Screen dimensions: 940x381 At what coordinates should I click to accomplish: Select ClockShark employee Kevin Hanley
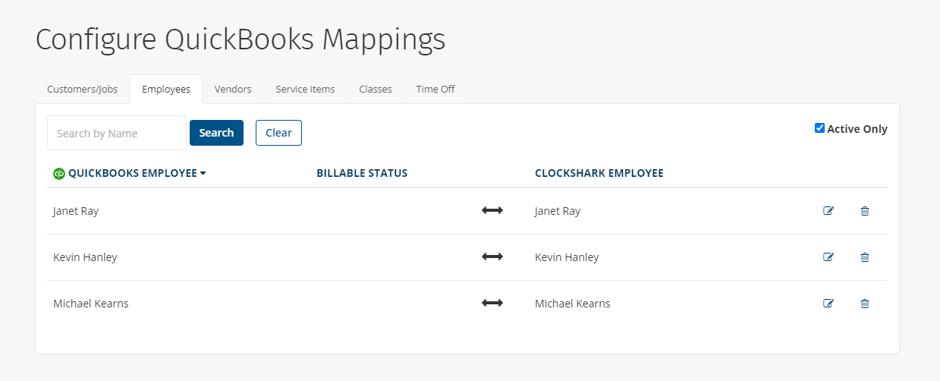coord(567,257)
